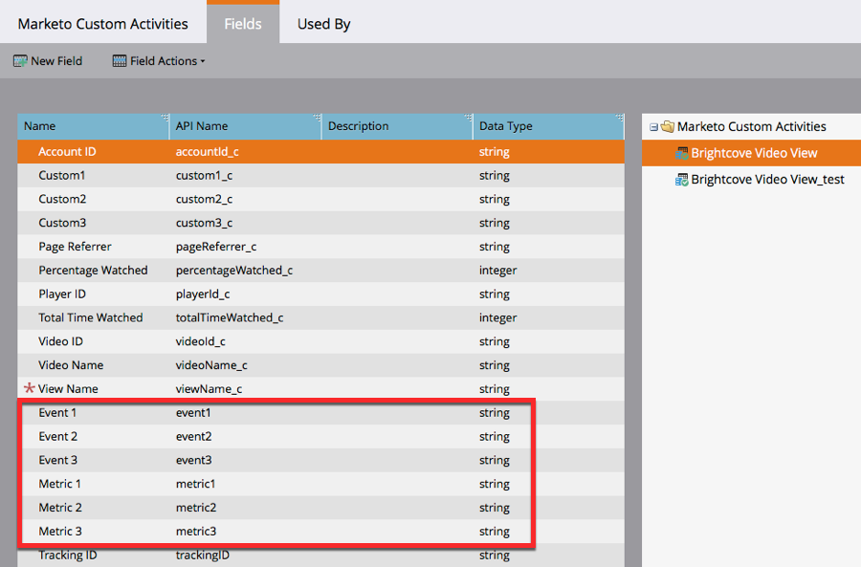Click the red asterisk beside View Name

click(29, 388)
